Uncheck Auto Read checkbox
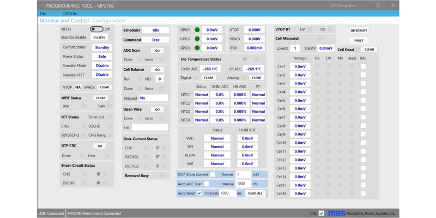 [199, 193]
